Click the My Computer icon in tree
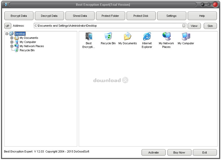Image resolution: width=222 pixels, height=160 pixels. 17,42
